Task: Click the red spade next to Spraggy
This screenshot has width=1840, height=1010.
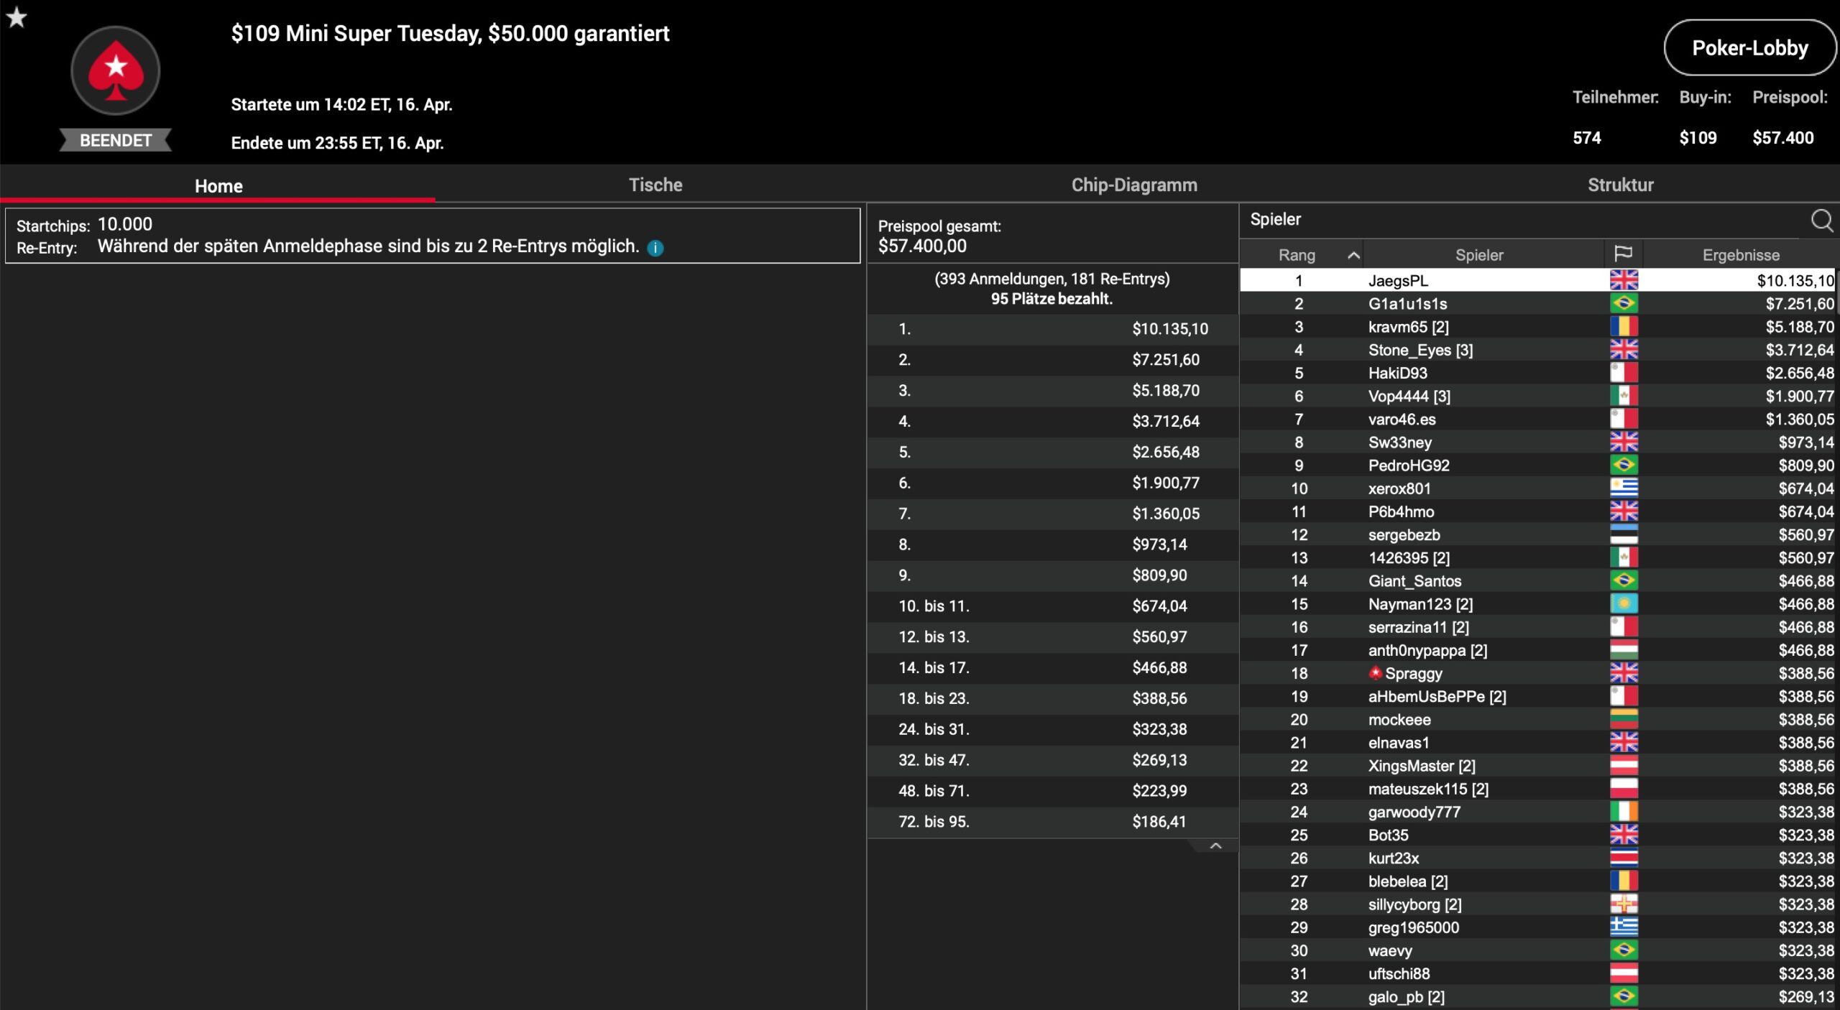Action: click(x=1375, y=673)
